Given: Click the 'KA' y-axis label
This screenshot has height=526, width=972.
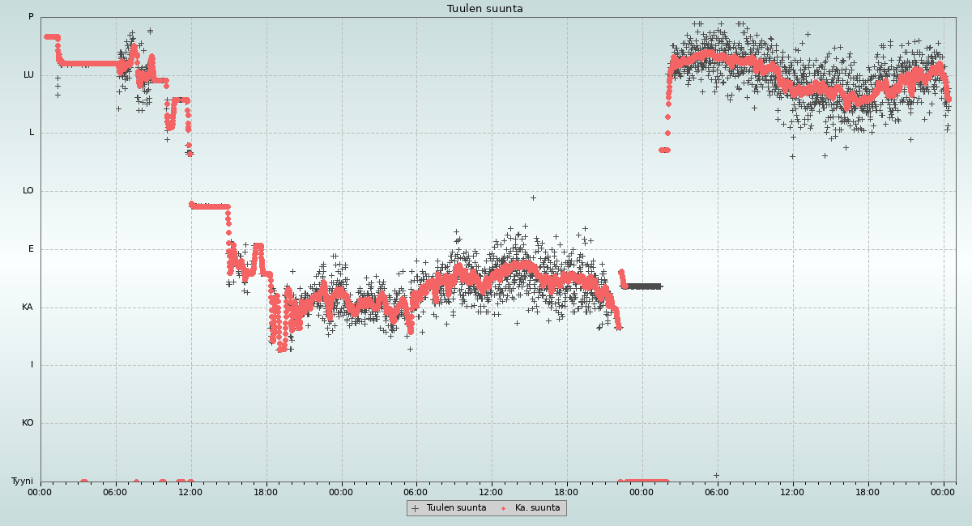Looking at the screenshot, I should pyautogui.click(x=28, y=307).
